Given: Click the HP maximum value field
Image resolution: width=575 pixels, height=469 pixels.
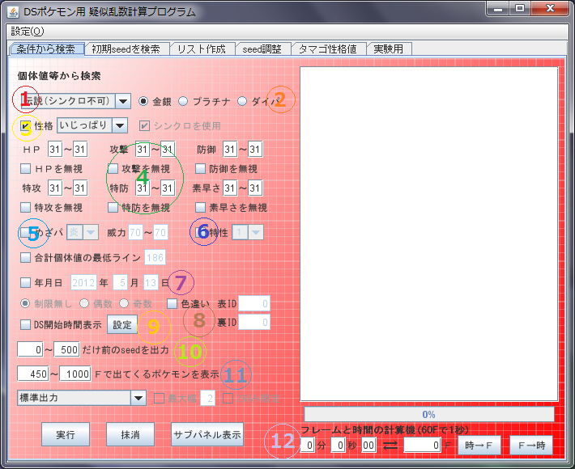Looking at the screenshot, I should [x=80, y=150].
